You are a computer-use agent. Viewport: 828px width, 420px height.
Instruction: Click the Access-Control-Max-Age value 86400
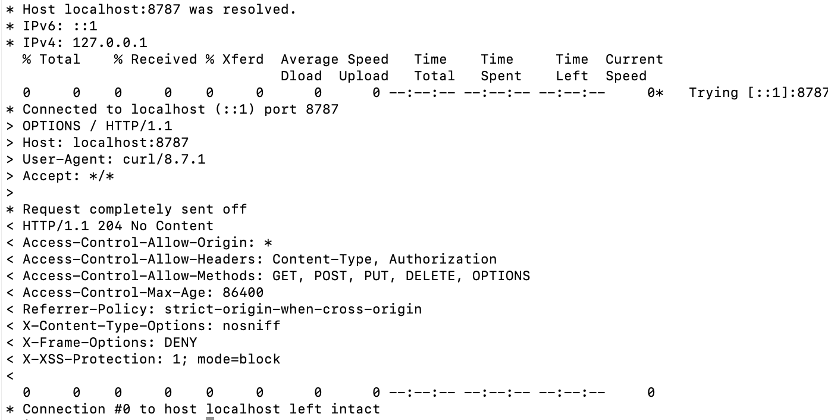coord(243,293)
